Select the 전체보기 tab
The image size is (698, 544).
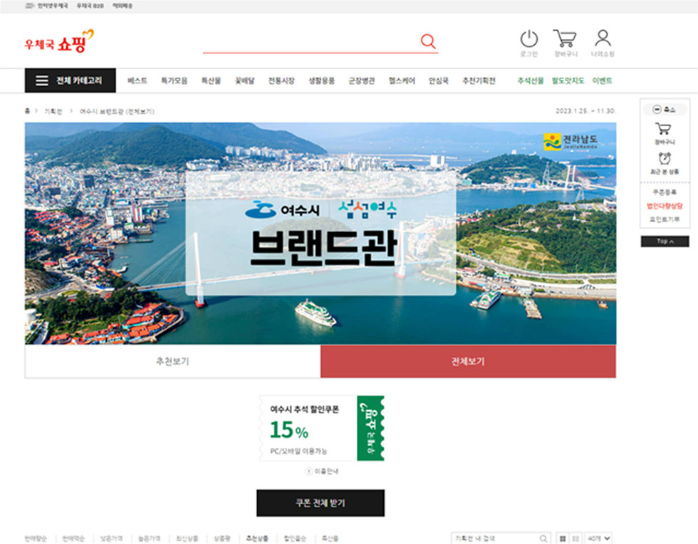[468, 361]
